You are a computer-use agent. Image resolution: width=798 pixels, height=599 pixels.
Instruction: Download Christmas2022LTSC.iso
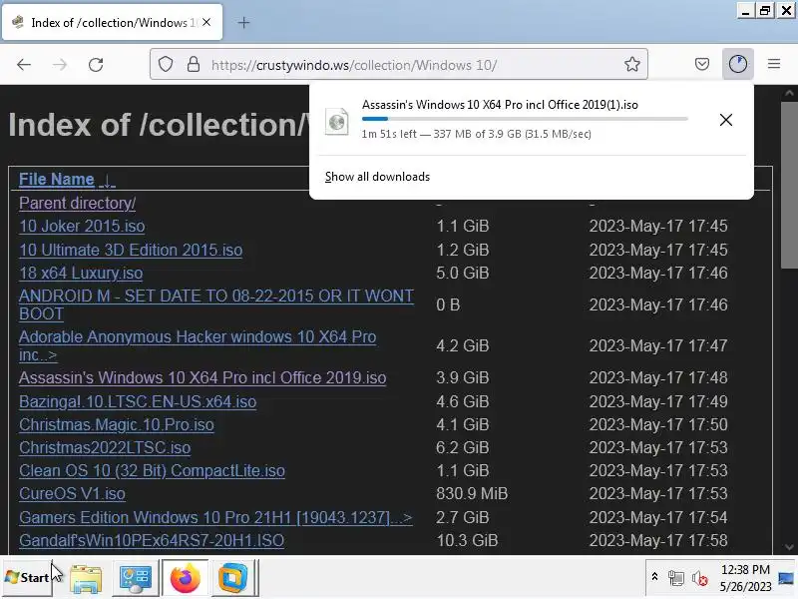click(x=105, y=447)
